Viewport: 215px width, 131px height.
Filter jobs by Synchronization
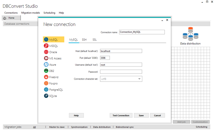[x=79, y=127]
